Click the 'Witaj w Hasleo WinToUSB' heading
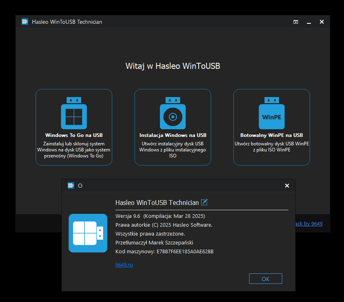 (173, 66)
